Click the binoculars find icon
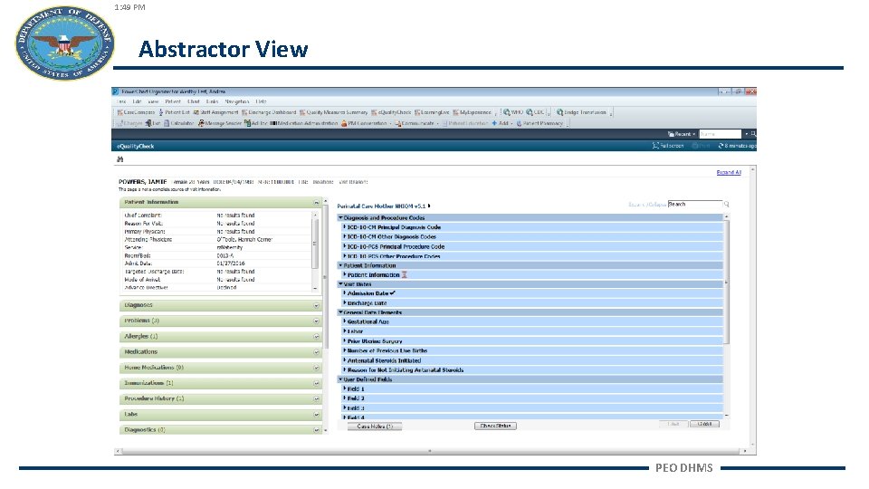869x489 pixels. (119, 159)
